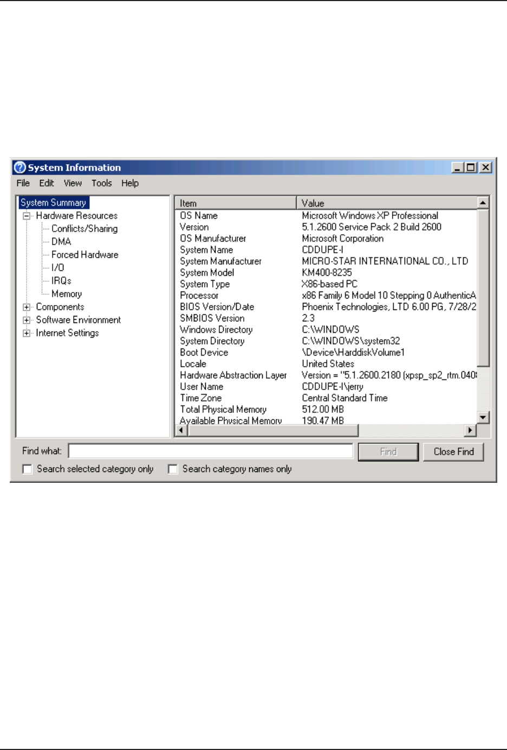The image size is (507, 750).
Task: Click the horizontal scroll left arrow
Action: (x=182, y=430)
